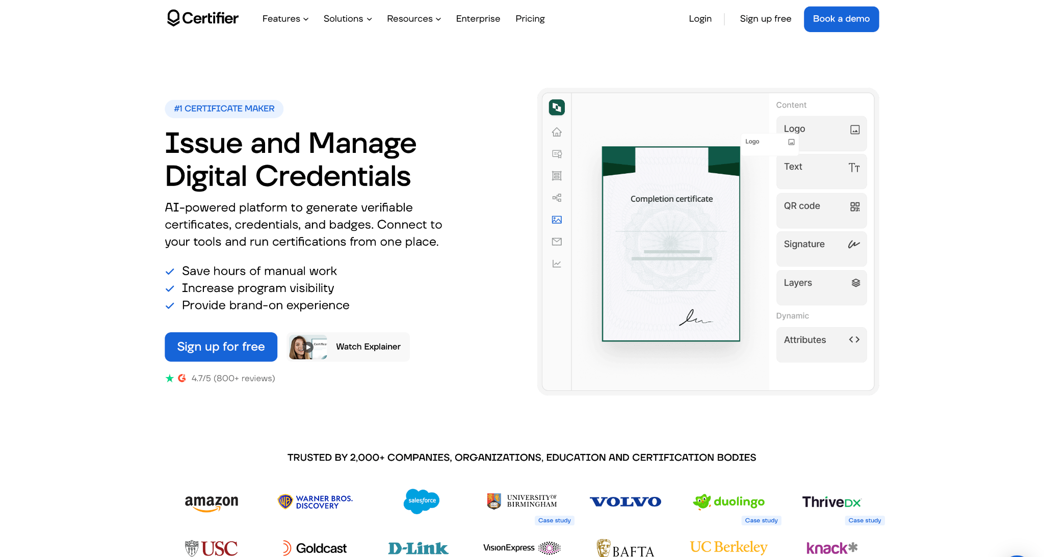
Task: Click the image icon on the Logo card
Action: tap(855, 129)
